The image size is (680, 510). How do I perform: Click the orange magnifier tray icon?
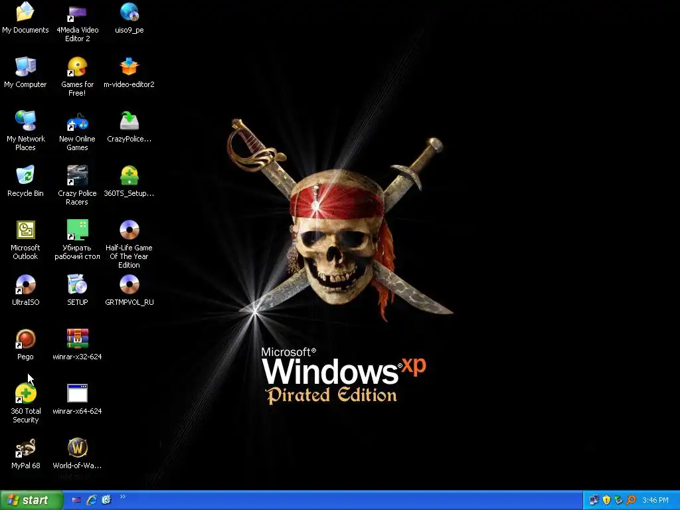pyautogui.click(x=631, y=501)
